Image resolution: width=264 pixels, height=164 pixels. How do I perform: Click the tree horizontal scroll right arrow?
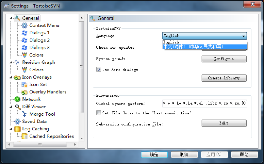[x=75, y=144]
